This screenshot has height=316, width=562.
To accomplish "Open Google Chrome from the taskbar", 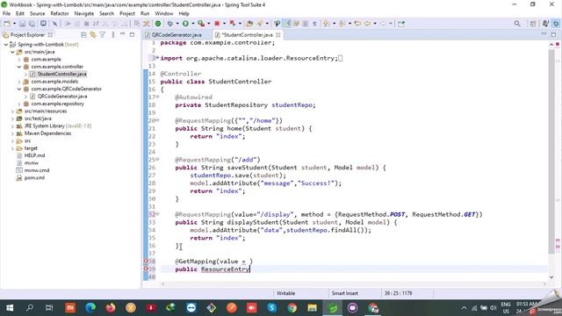I will point(292,308).
